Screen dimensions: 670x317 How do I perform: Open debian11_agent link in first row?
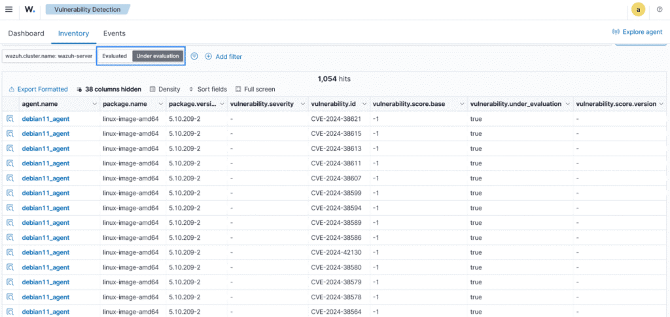coord(45,119)
